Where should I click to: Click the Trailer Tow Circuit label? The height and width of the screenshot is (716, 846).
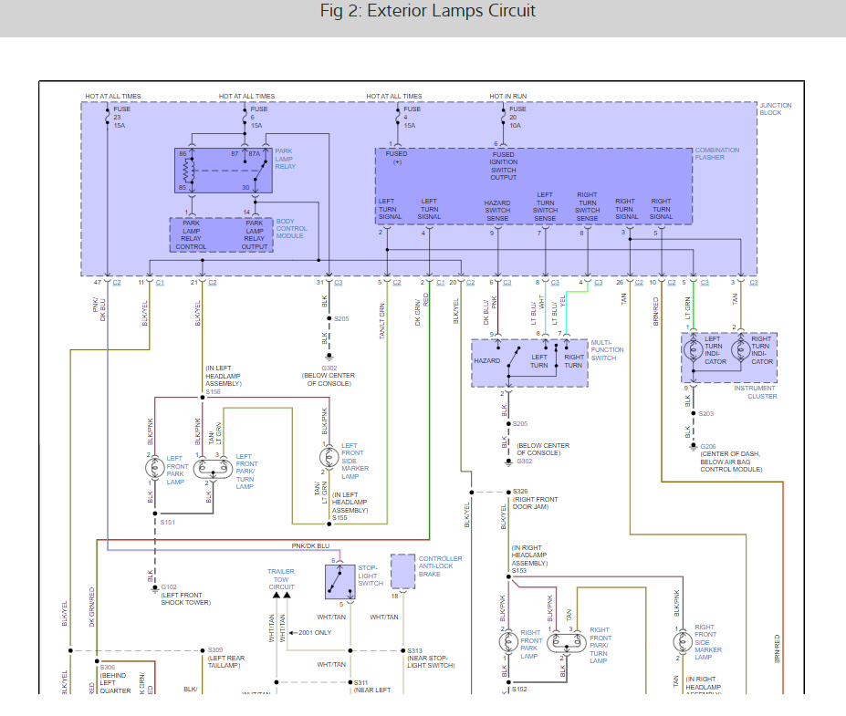pyautogui.click(x=281, y=579)
